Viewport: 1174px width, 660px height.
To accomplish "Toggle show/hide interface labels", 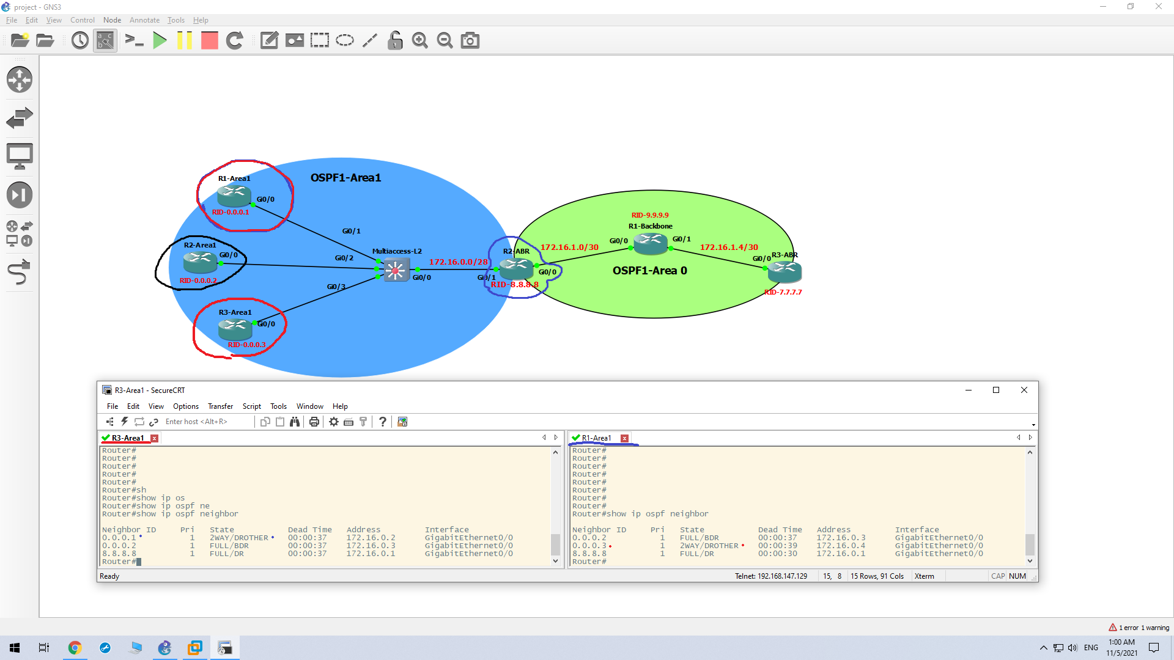I will pyautogui.click(x=105, y=41).
